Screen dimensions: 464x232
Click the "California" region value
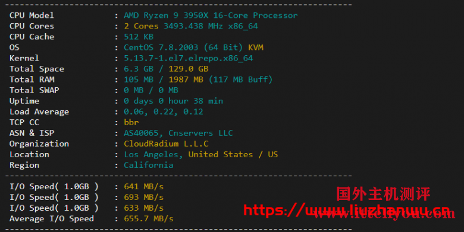149,165
